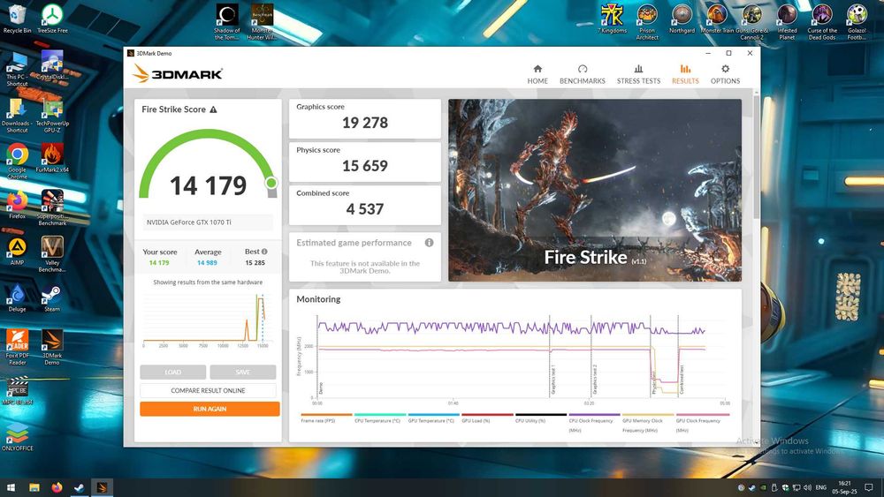Select the 7 Kingdoms desktop icon
The image size is (884, 497).
[612, 19]
